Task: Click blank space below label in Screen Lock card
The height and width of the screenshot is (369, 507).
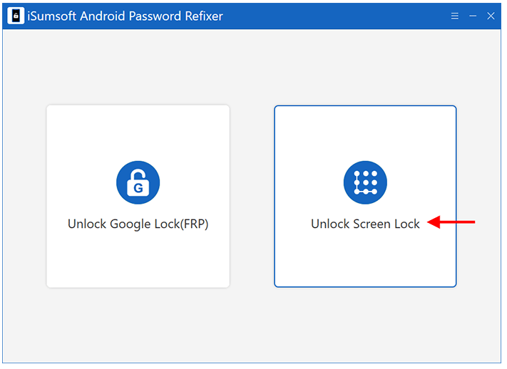Action: (365, 259)
